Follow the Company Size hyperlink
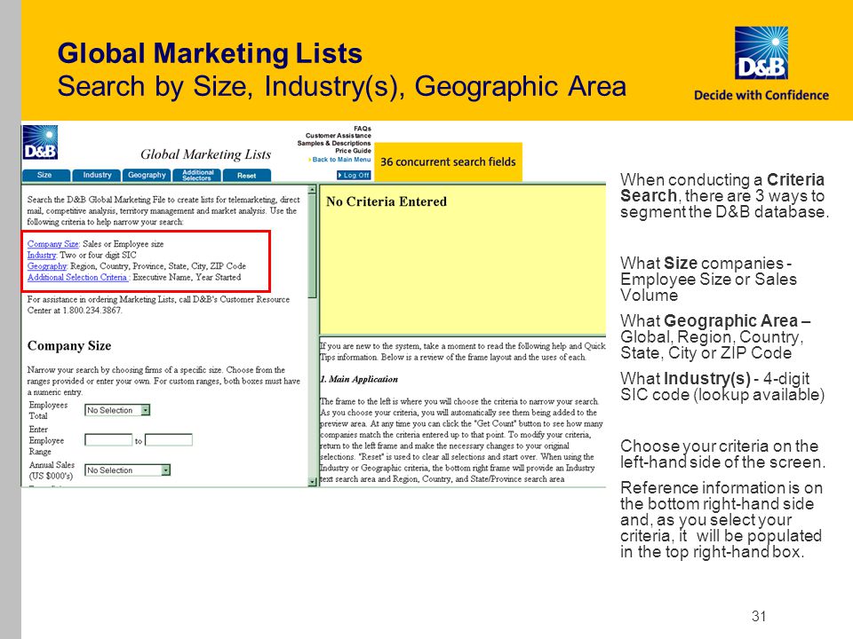Viewport: 853px width, 639px height. [x=53, y=244]
